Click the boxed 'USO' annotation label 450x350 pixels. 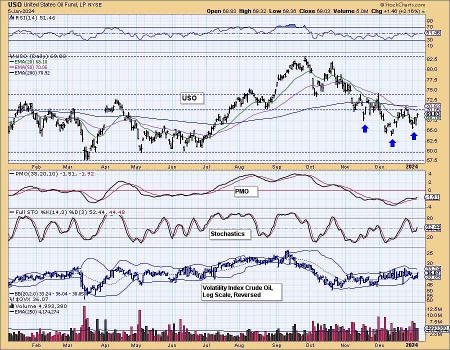pyautogui.click(x=192, y=98)
